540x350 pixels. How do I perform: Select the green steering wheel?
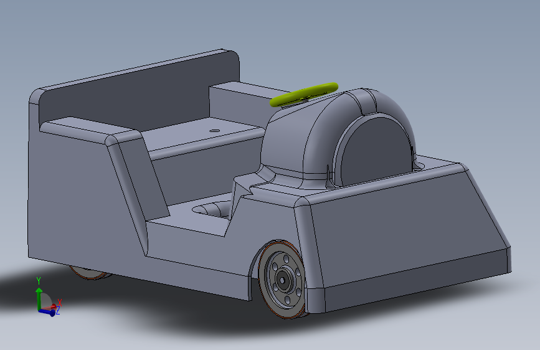pos(304,94)
